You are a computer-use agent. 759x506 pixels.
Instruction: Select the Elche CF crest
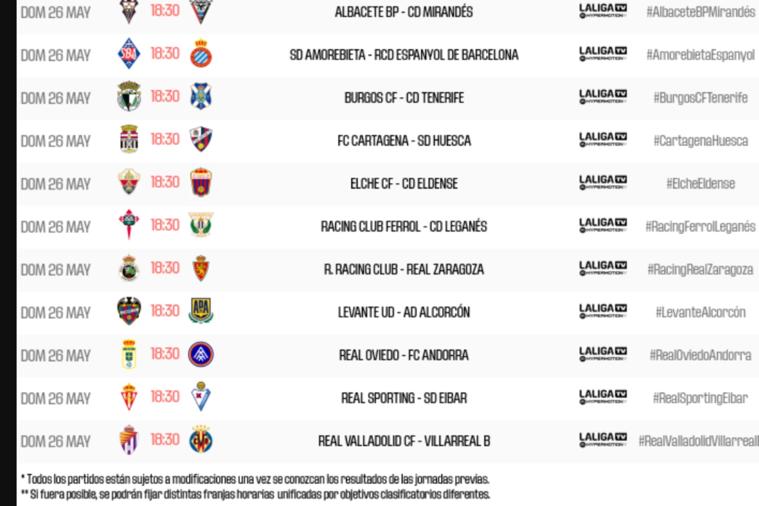(x=129, y=182)
